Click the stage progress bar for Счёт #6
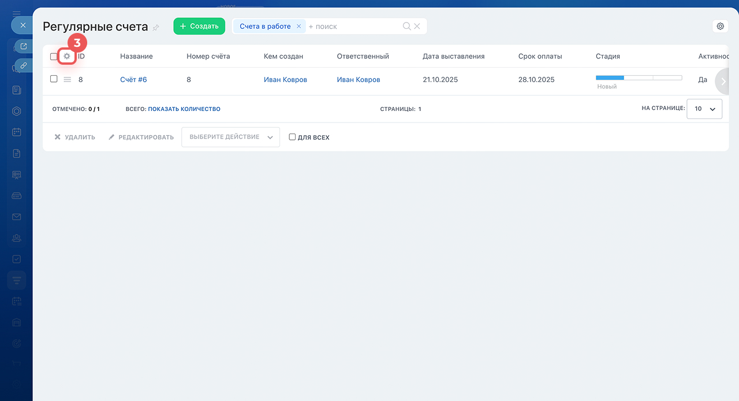739x401 pixels. click(x=639, y=77)
